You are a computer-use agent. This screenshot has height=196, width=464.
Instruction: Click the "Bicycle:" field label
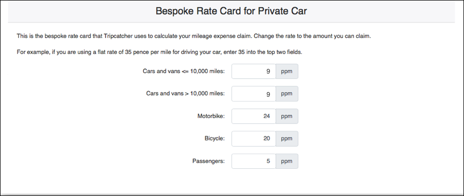click(215, 138)
